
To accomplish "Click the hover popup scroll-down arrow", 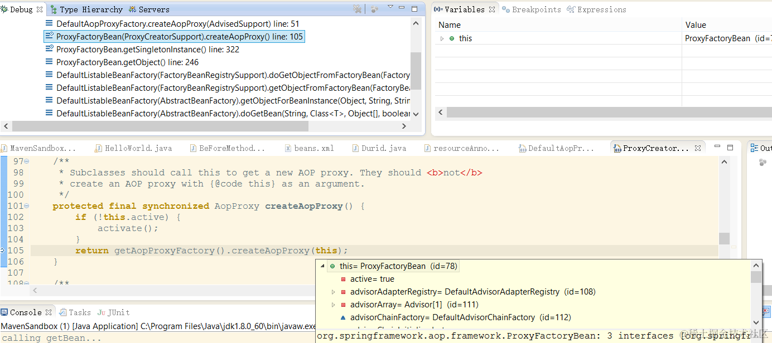I will [756, 322].
